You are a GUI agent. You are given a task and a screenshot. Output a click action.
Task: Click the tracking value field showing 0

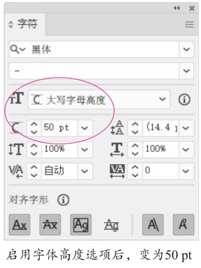click(161, 171)
